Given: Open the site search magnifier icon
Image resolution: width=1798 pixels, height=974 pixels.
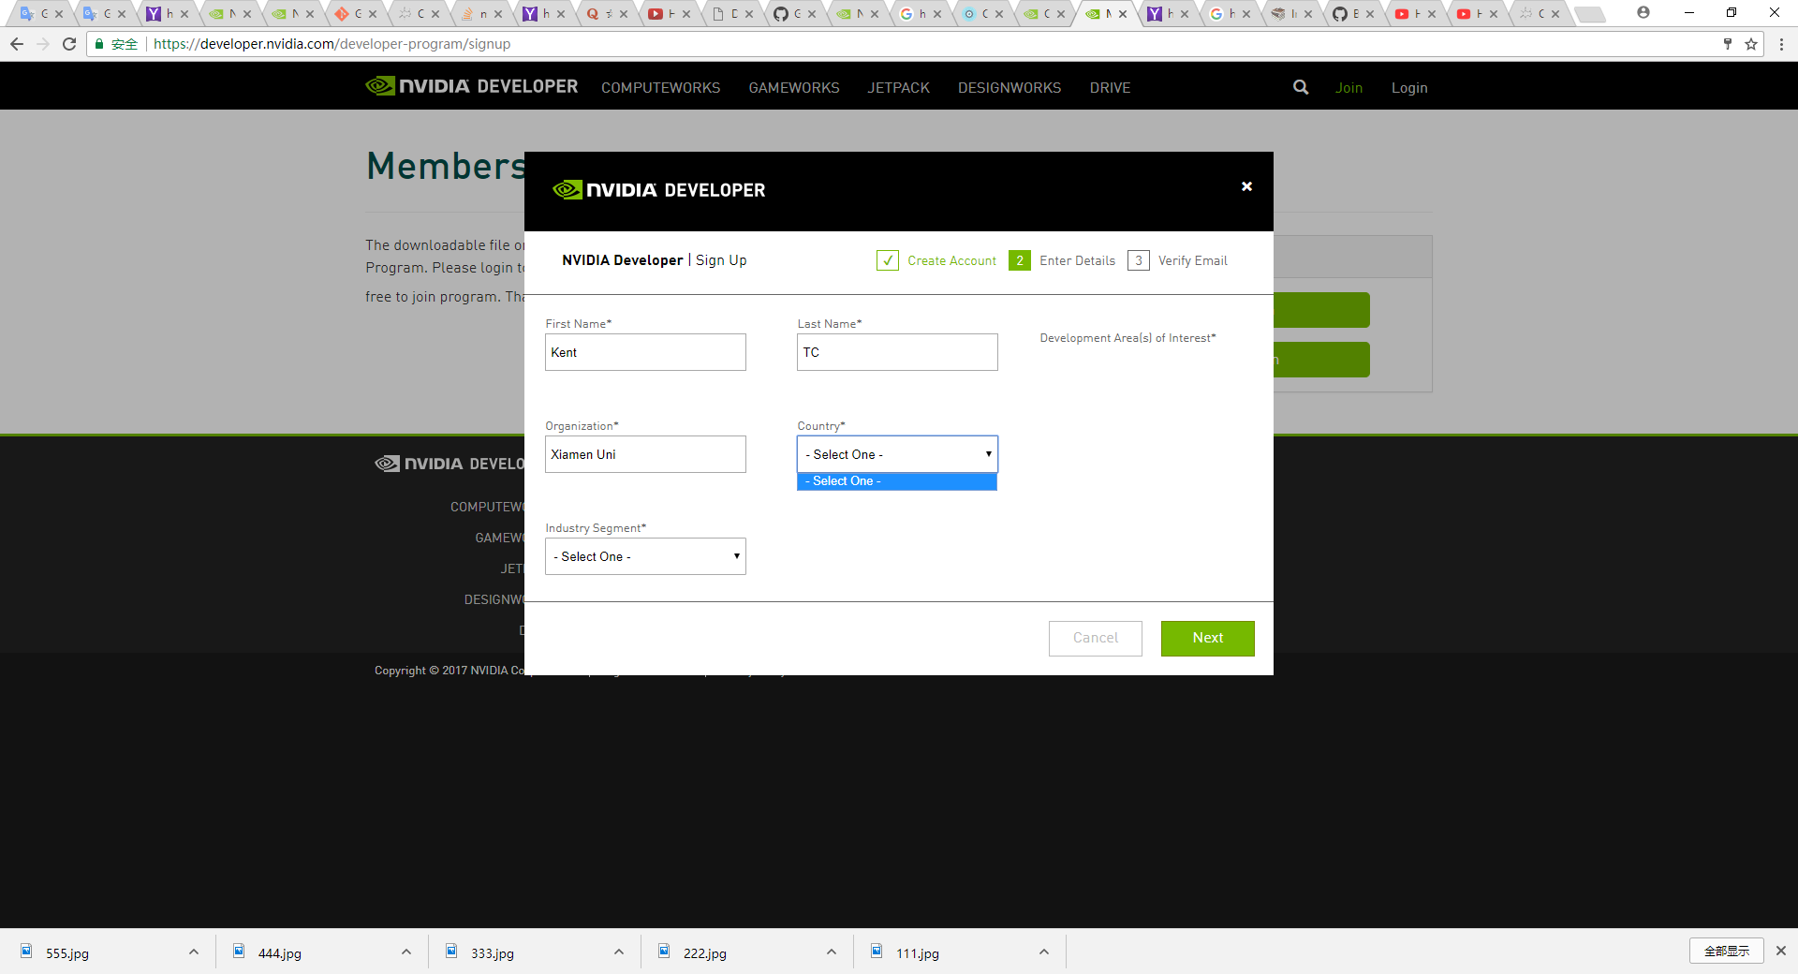Looking at the screenshot, I should pos(1301,87).
